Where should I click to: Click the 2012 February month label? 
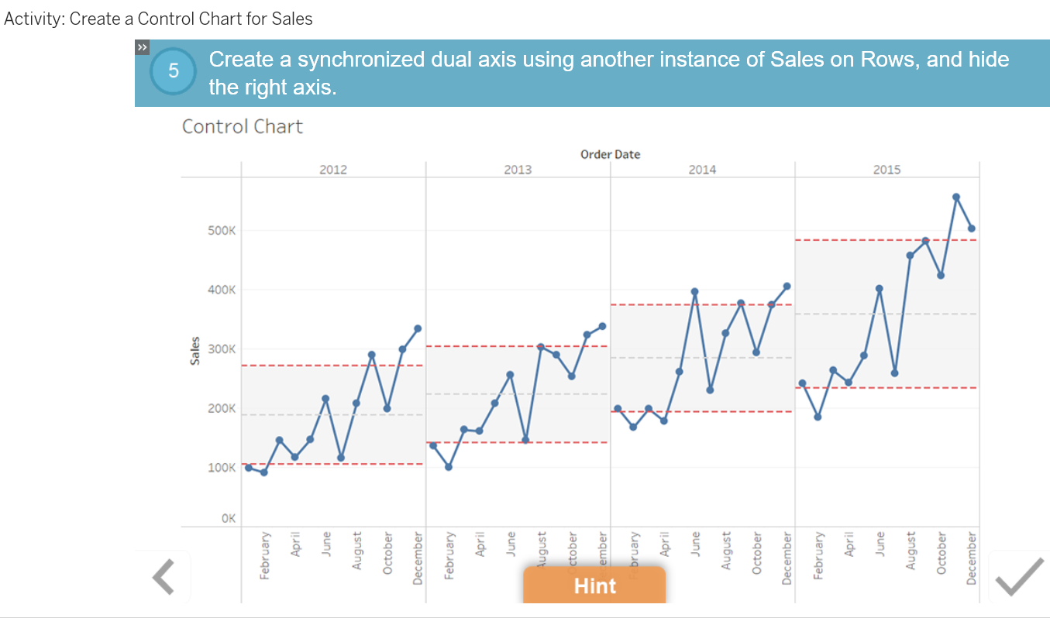point(265,555)
